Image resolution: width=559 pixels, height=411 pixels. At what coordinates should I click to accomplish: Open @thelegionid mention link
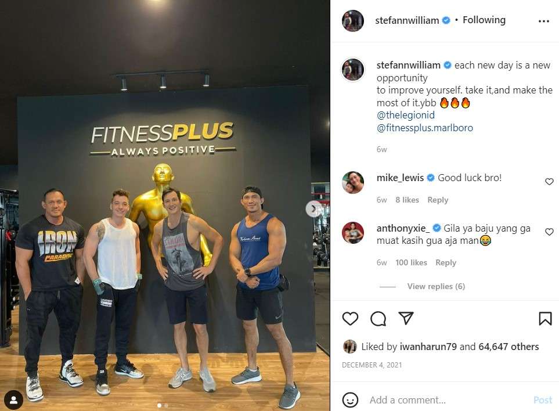[406, 115]
